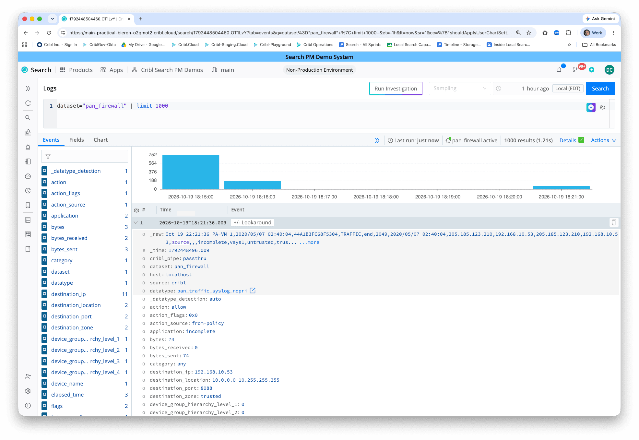The width and height of the screenshot is (639, 440).
Task: Click the field filter input box
Action: click(x=85, y=156)
